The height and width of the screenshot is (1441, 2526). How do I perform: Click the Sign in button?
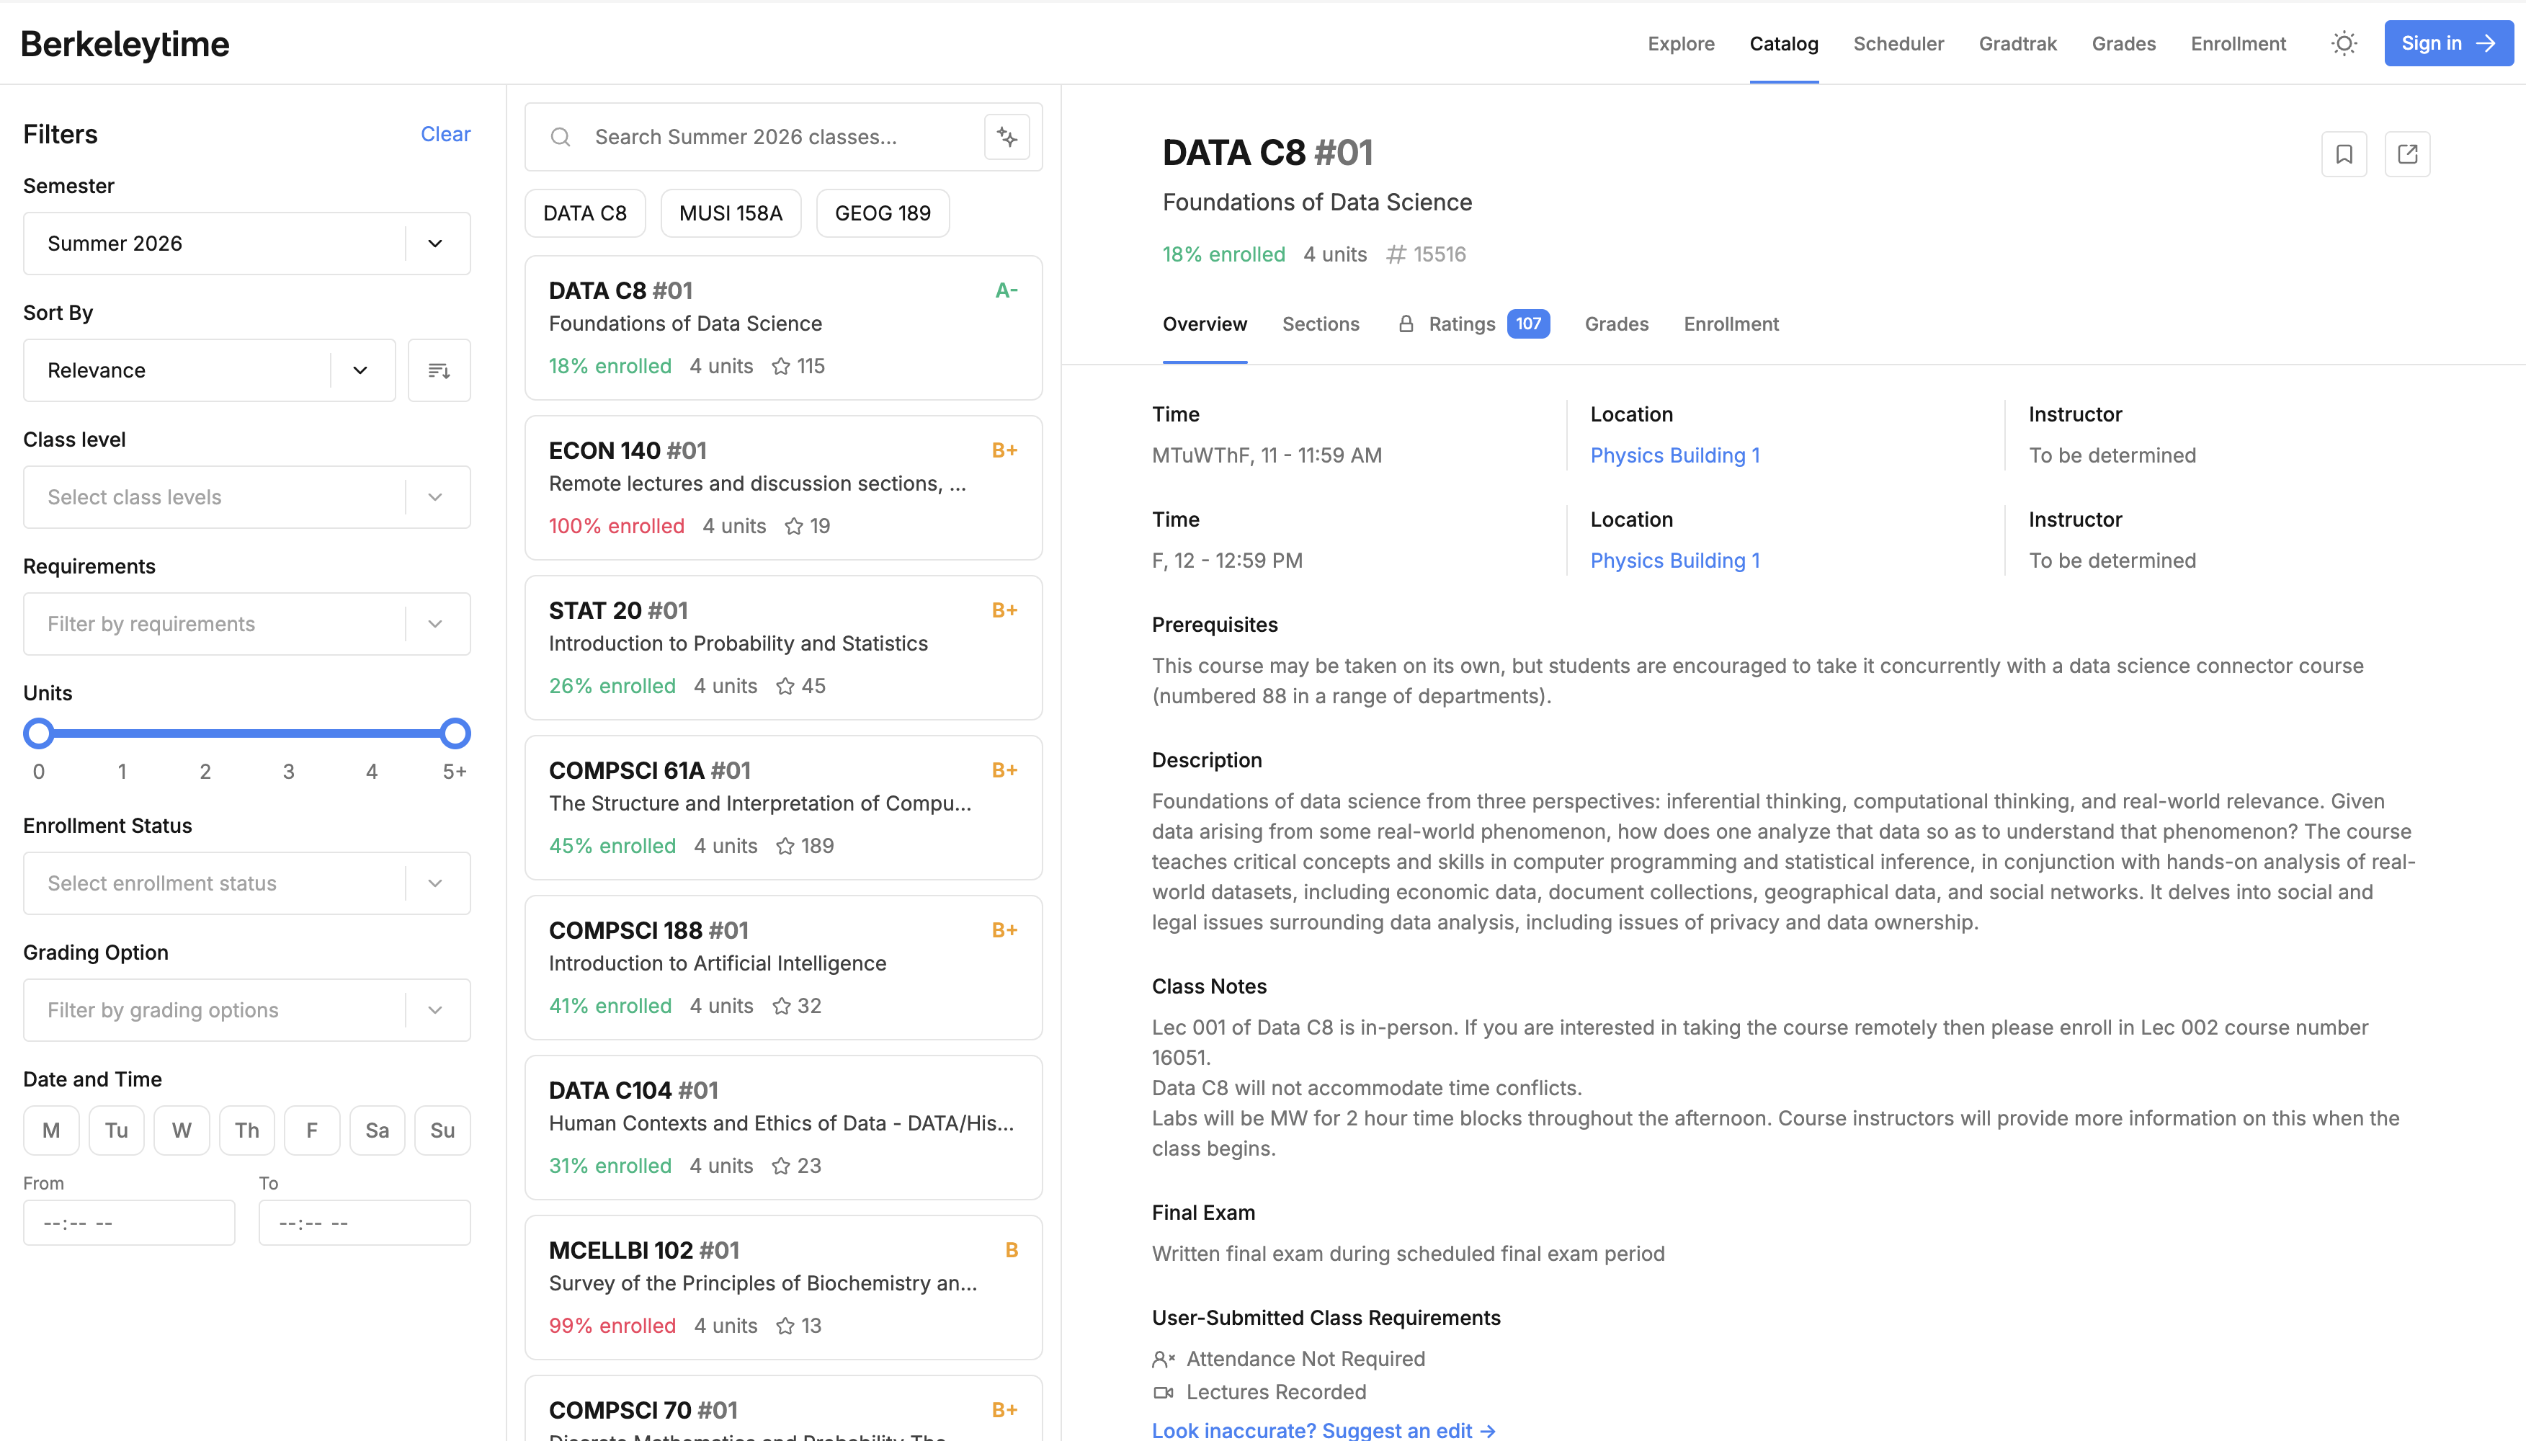(2449, 43)
